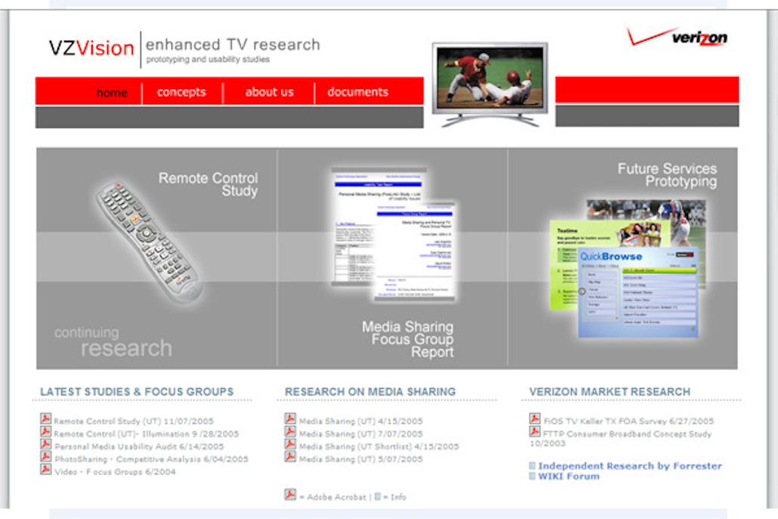
Task: Visit the WIKI Forum link
Action: [x=568, y=477]
